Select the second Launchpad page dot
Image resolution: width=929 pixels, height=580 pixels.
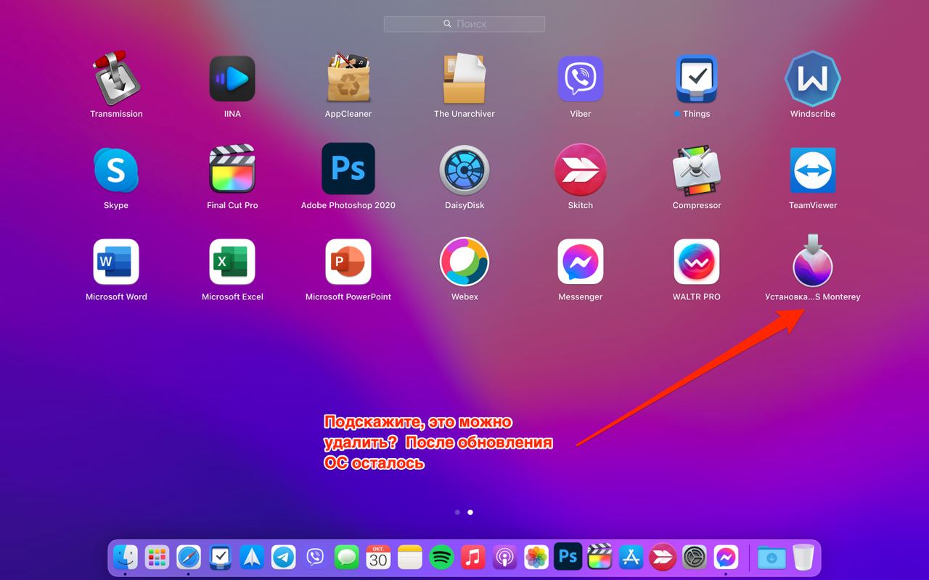click(470, 512)
